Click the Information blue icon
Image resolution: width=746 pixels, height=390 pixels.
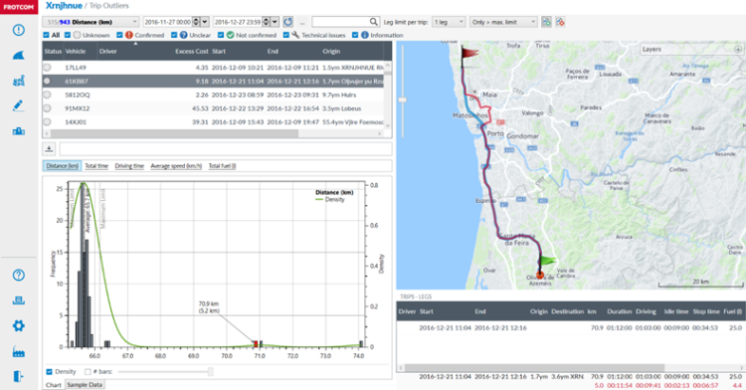pyautogui.click(x=364, y=35)
